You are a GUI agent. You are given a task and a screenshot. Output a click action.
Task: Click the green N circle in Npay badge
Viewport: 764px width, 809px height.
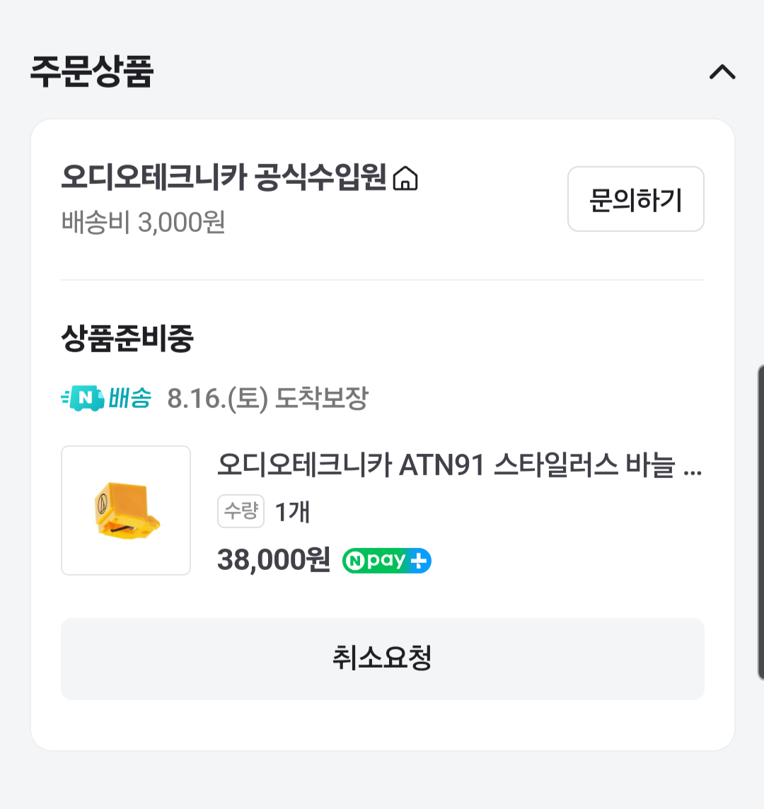click(x=355, y=561)
